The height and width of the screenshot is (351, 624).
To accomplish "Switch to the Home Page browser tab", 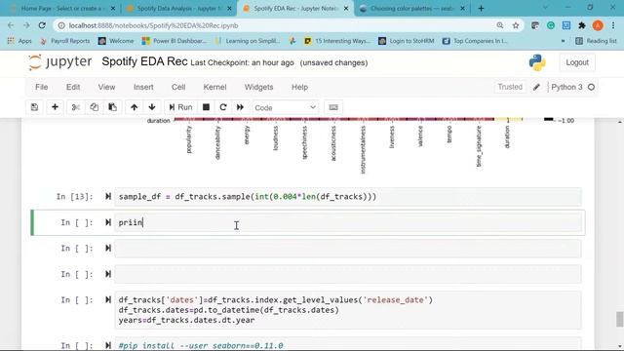I will click(x=61, y=9).
